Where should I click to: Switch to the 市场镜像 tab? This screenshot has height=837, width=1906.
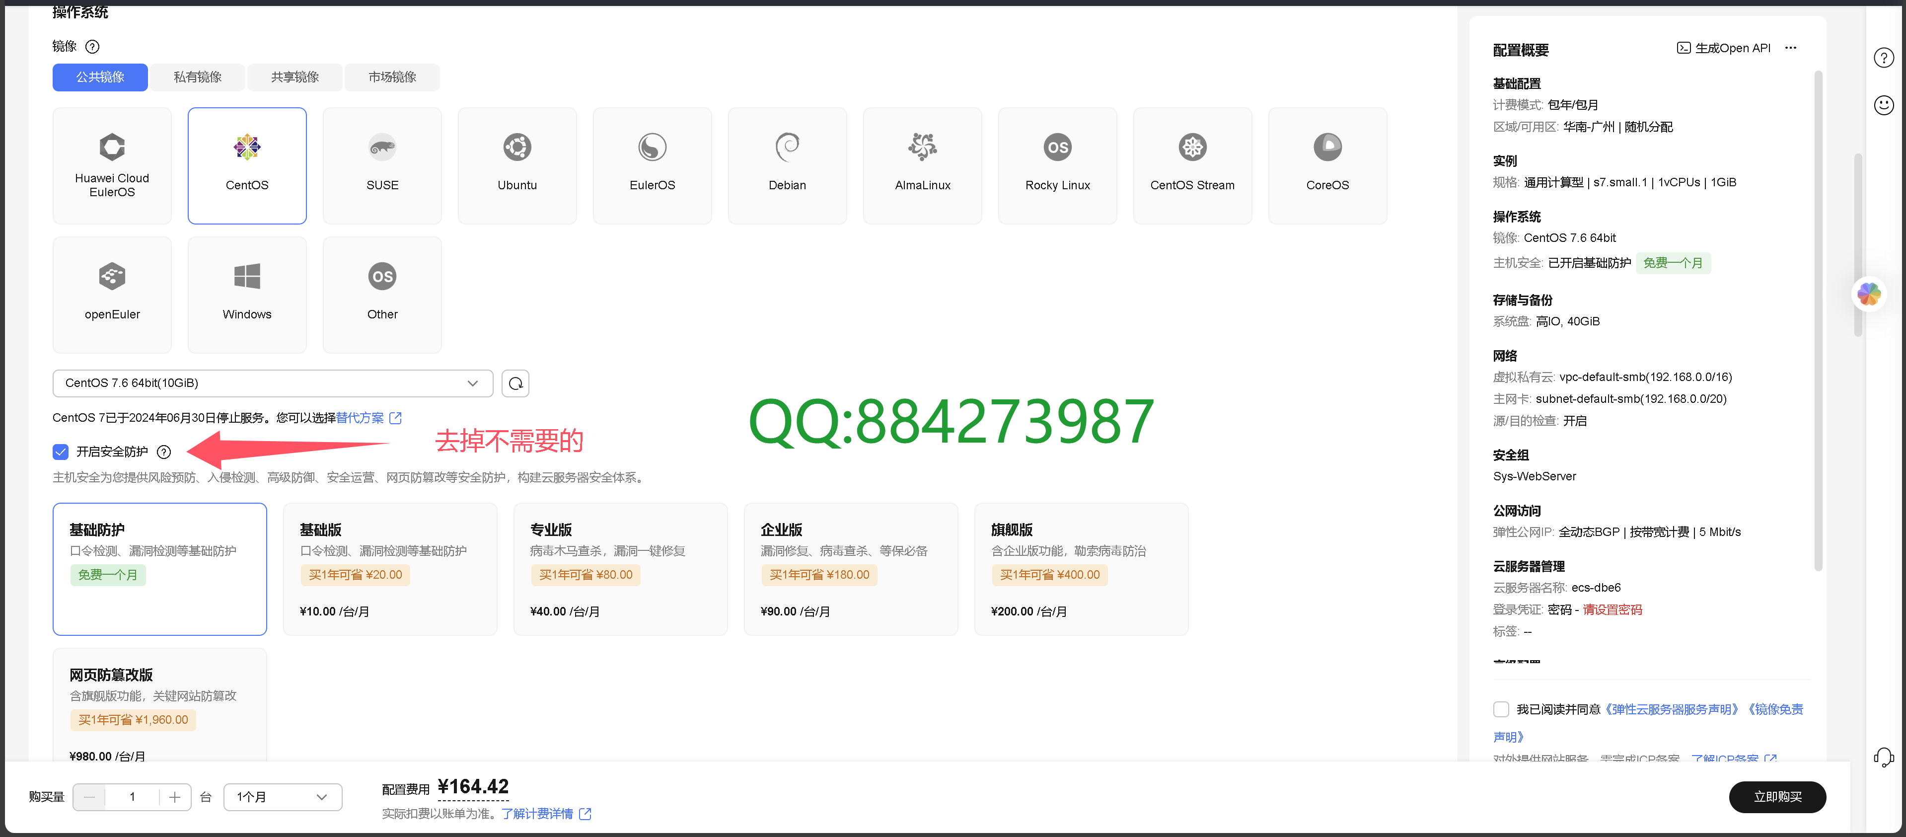click(392, 77)
